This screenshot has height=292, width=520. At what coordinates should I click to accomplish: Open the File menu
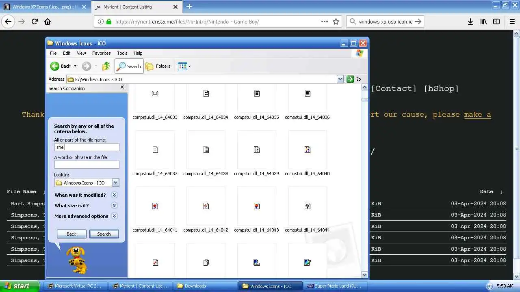53,53
